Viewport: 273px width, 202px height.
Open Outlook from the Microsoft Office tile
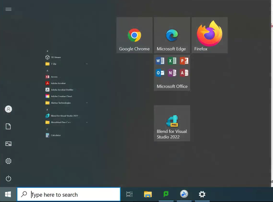point(160,73)
